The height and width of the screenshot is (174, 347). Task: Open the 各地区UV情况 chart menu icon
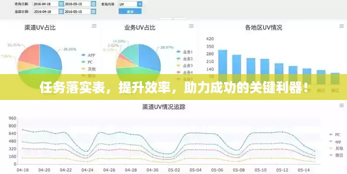click(x=342, y=26)
